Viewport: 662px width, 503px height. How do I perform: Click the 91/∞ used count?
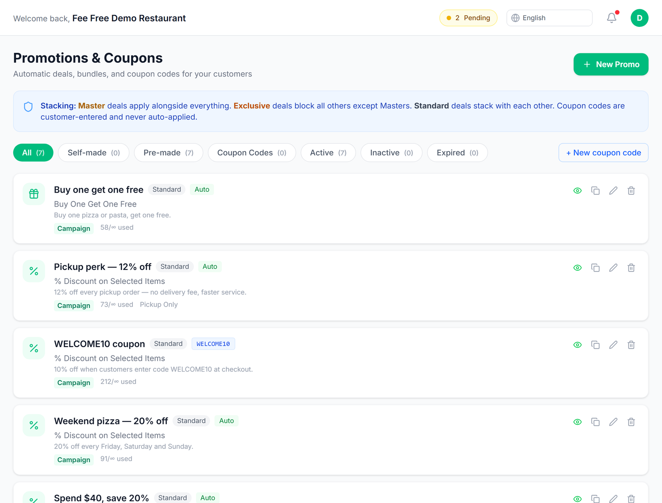116,459
